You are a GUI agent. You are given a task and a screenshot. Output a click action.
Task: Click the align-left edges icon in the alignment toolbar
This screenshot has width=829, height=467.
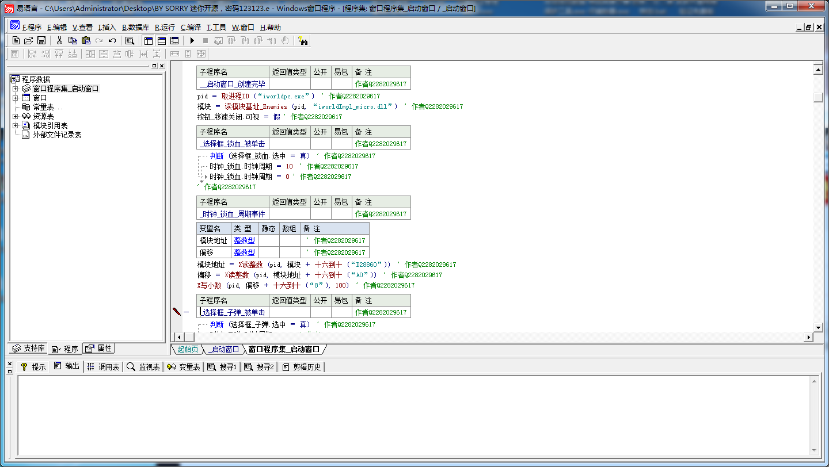(32, 53)
